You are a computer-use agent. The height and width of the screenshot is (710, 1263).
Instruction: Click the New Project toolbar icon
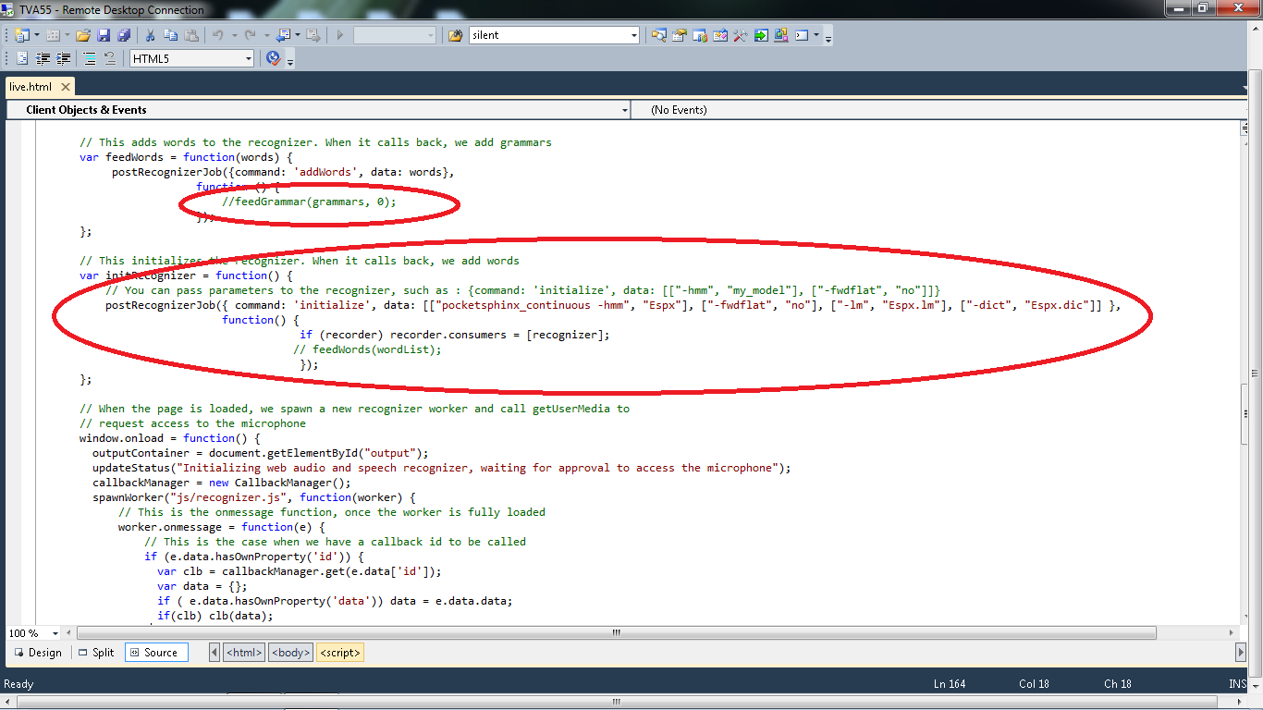tap(21, 35)
